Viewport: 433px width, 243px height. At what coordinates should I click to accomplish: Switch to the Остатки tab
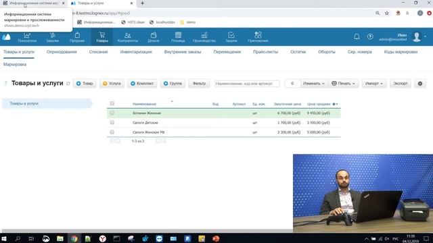(298, 52)
